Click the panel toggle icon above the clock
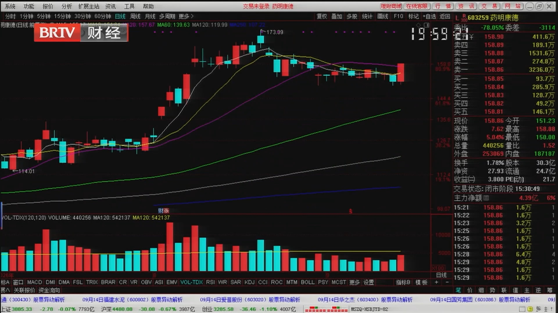 click(x=426, y=25)
